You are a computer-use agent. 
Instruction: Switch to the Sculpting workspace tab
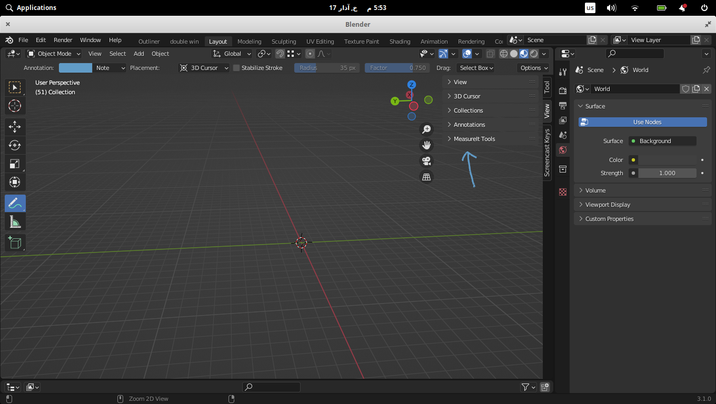pyautogui.click(x=284, y=42)
